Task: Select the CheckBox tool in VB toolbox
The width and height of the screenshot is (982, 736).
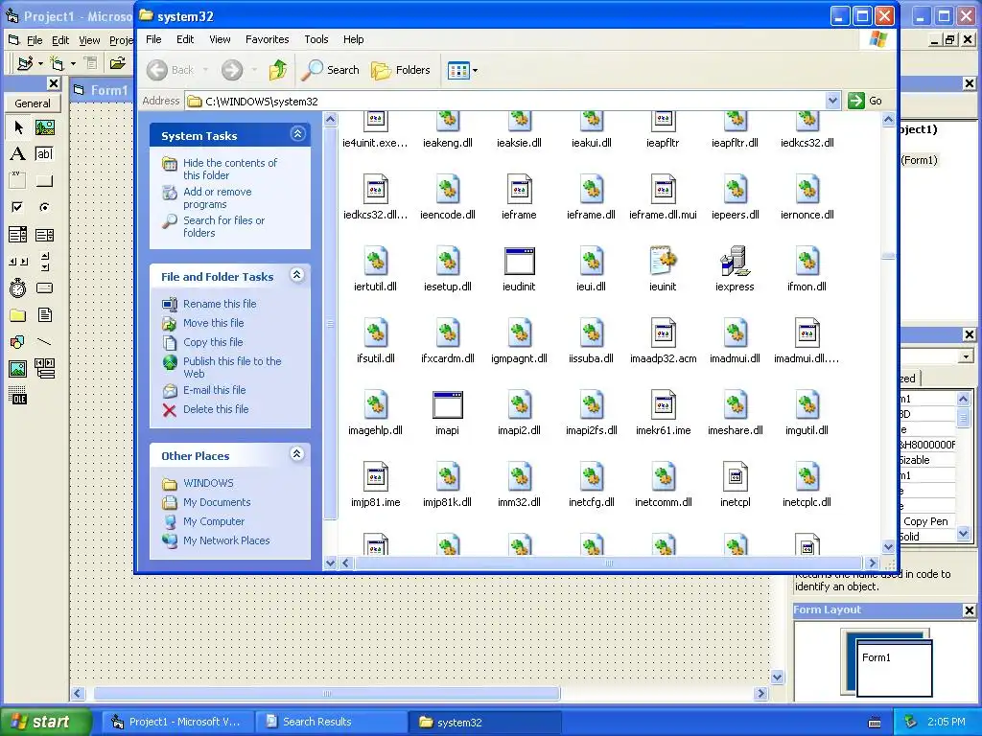Action: [x=18, y=207]
